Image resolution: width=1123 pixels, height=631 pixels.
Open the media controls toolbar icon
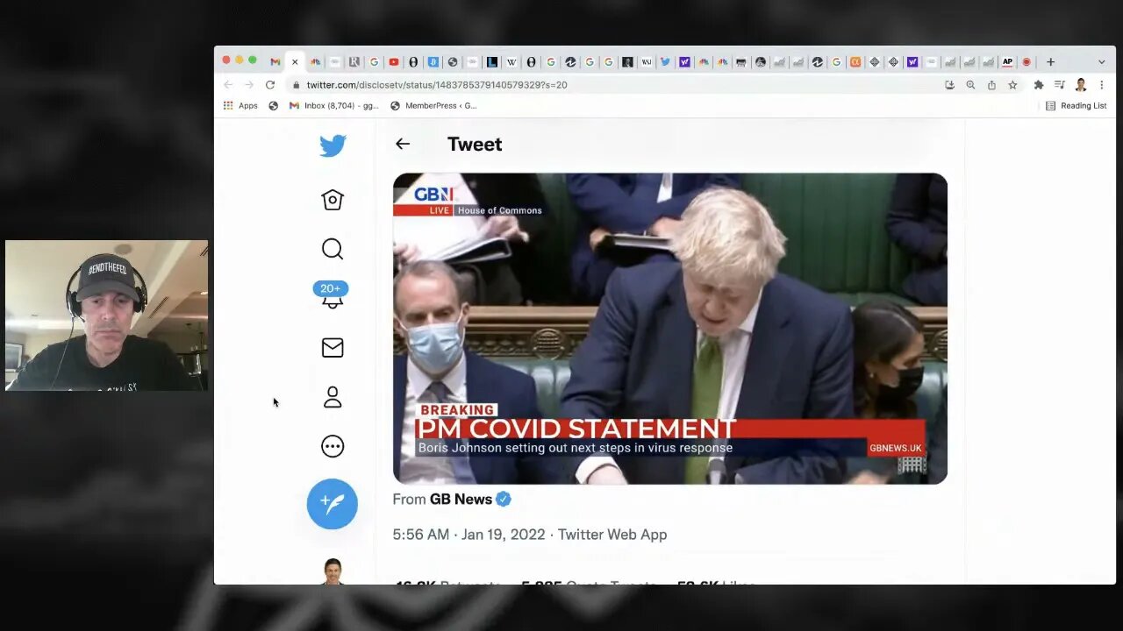tap(1060, 85)
